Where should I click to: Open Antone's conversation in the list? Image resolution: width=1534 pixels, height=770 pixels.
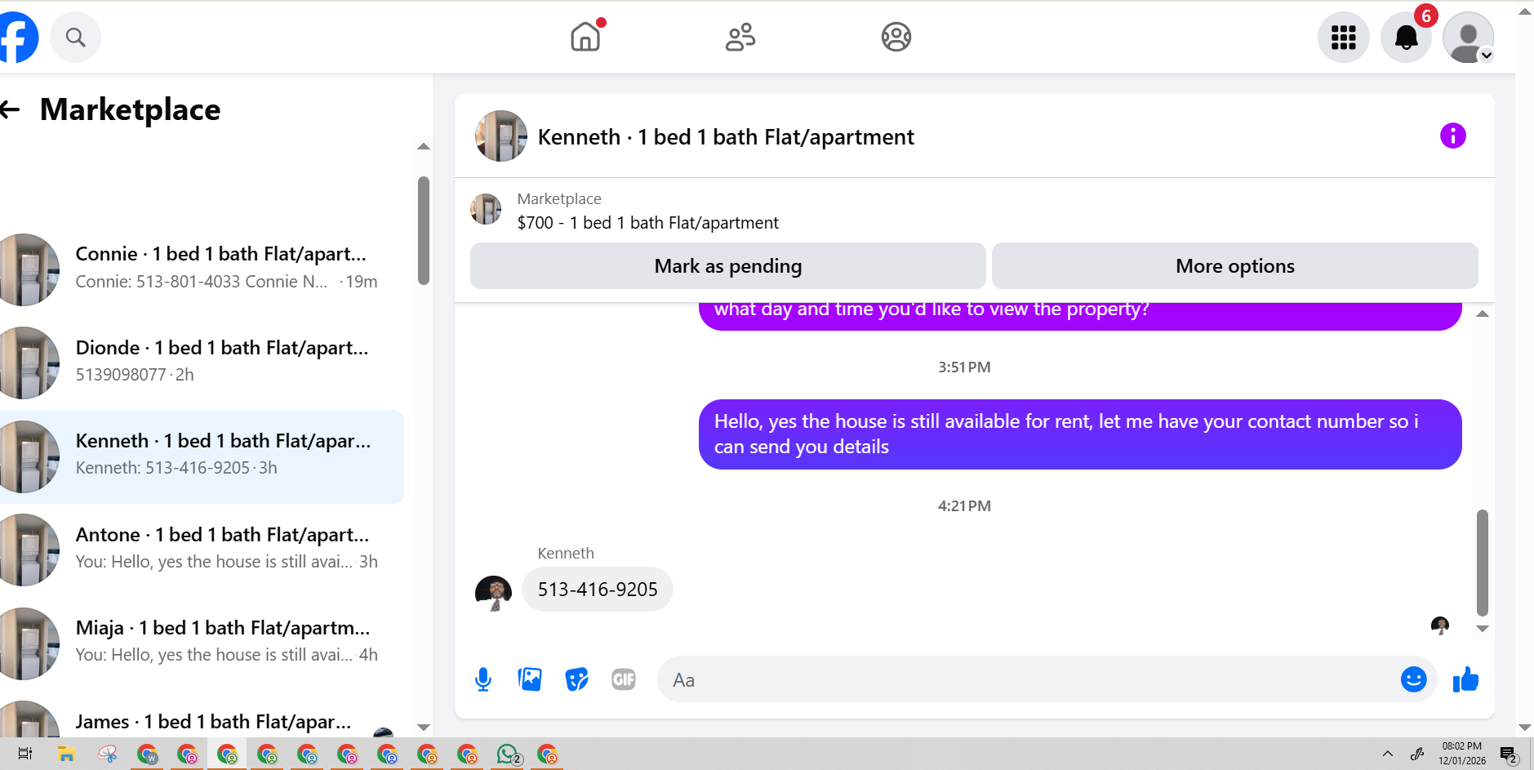[x=202, y=550]
